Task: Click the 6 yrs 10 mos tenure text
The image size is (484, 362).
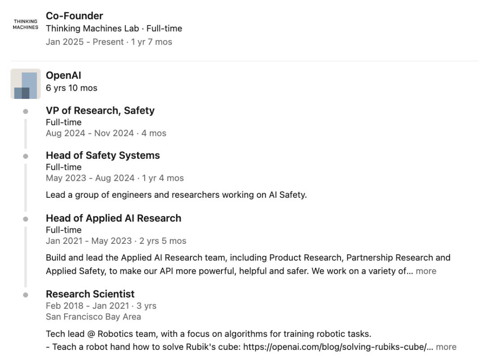Action: pos(72,88)
